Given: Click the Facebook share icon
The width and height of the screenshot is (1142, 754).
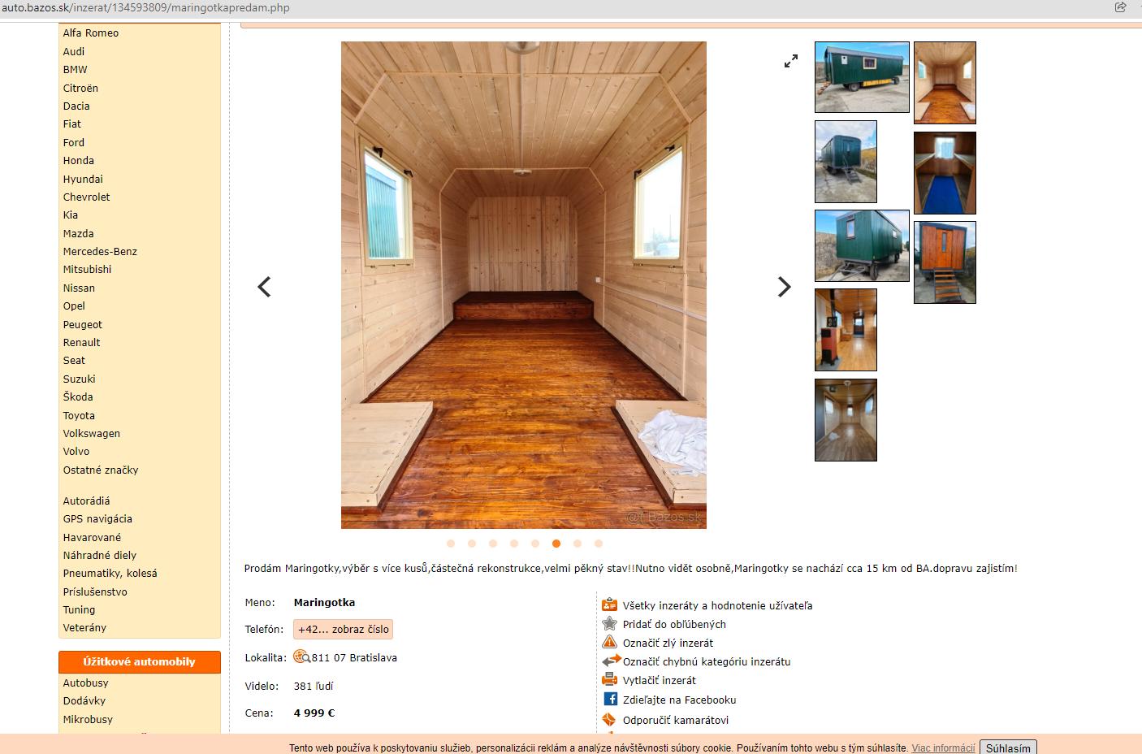Looking at the screenshot, I should point(610,699).
